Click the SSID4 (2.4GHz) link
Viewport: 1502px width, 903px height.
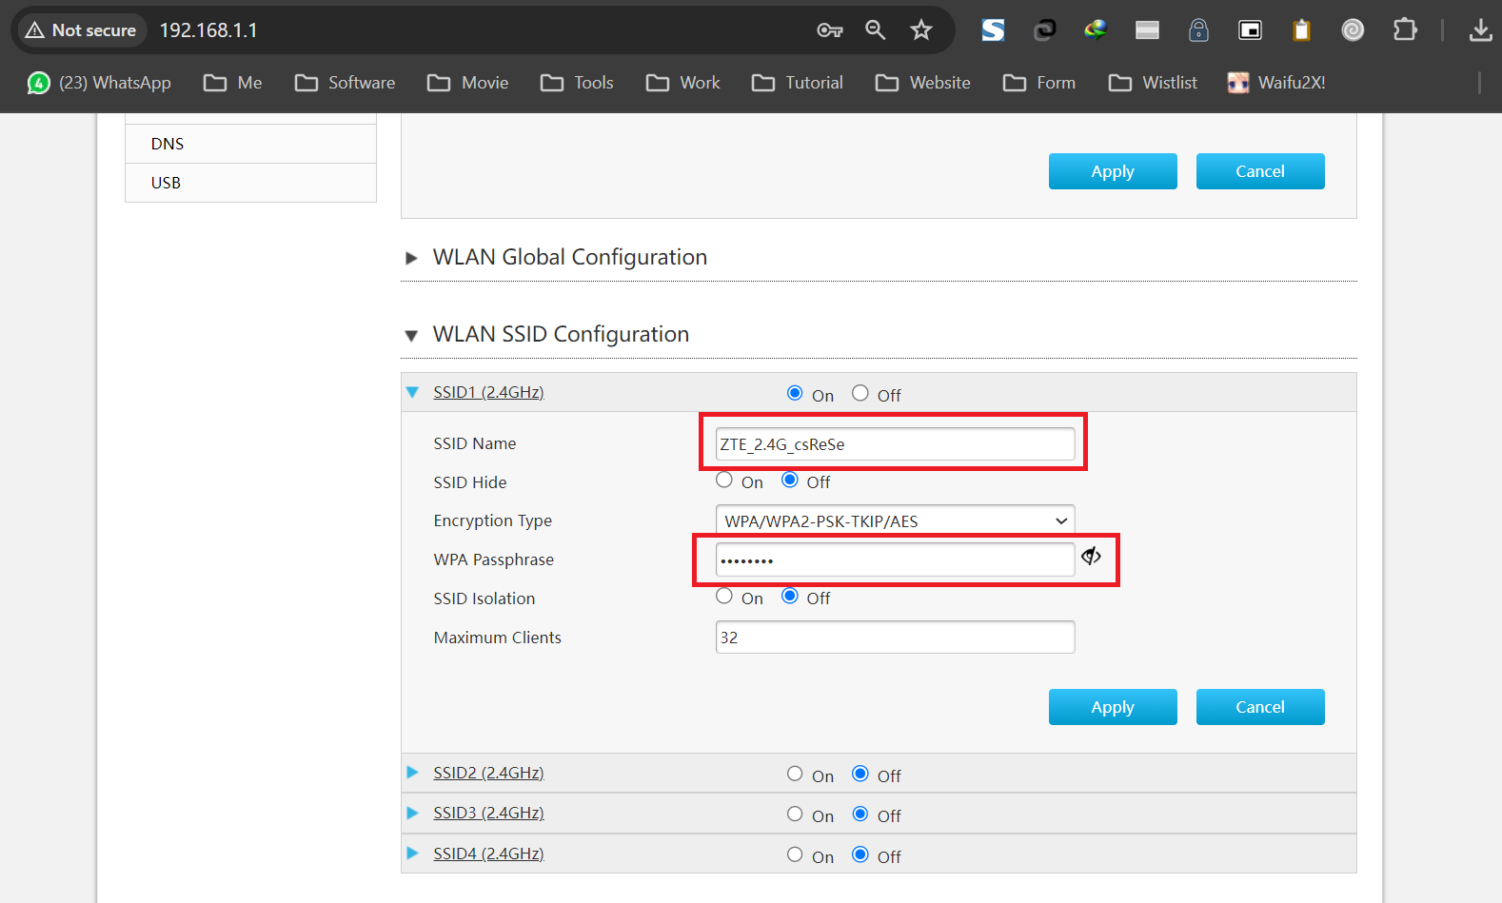(x=488, y=854)
